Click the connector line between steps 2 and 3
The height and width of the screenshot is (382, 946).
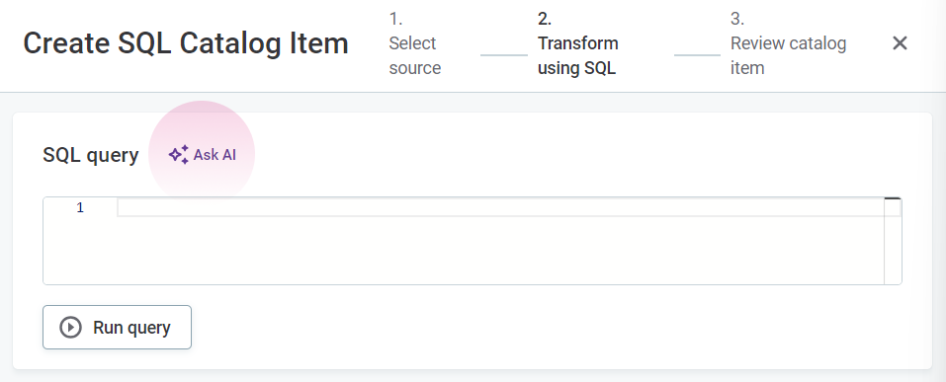click(697, 55)
